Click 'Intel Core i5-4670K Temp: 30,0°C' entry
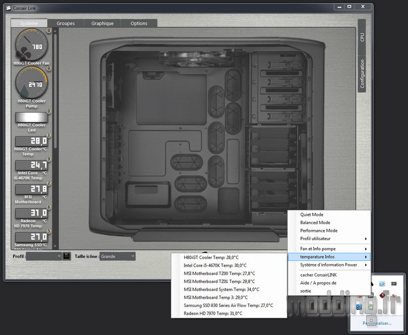408x335 pixels. 229,266
